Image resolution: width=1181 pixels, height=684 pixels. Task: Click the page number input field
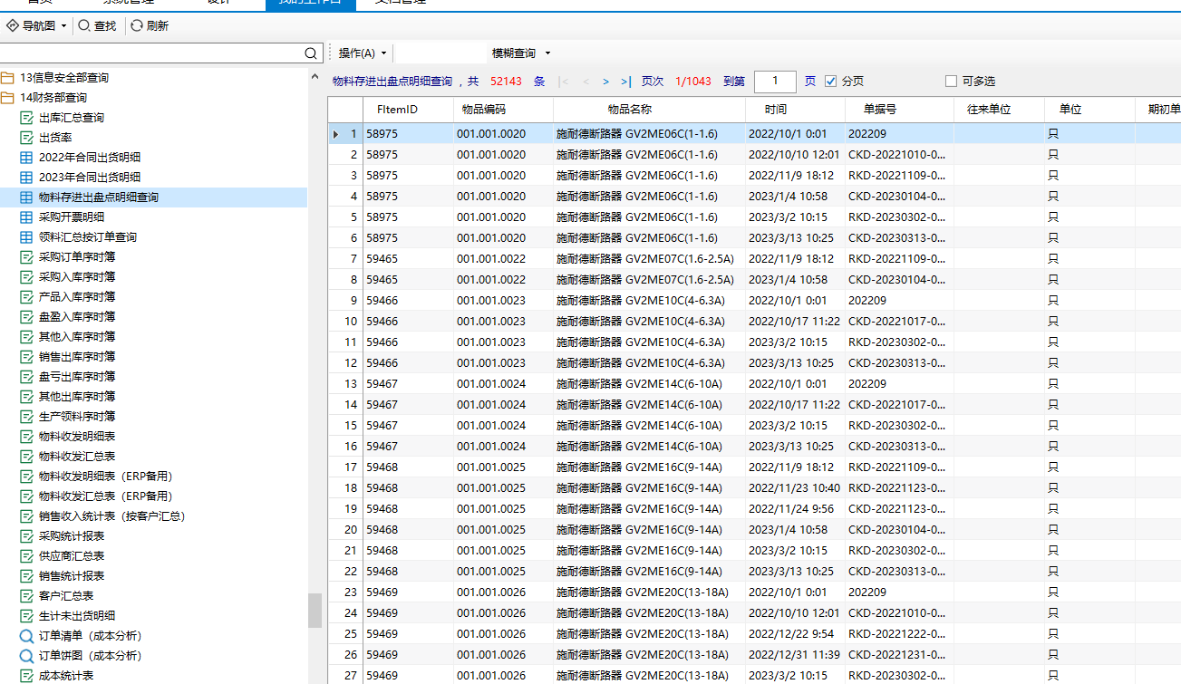(x=775, y=82)
